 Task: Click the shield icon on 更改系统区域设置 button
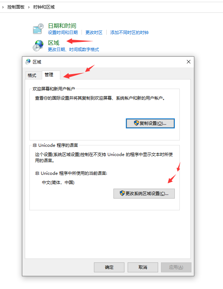pyautogui.click(x=122, y=193)
